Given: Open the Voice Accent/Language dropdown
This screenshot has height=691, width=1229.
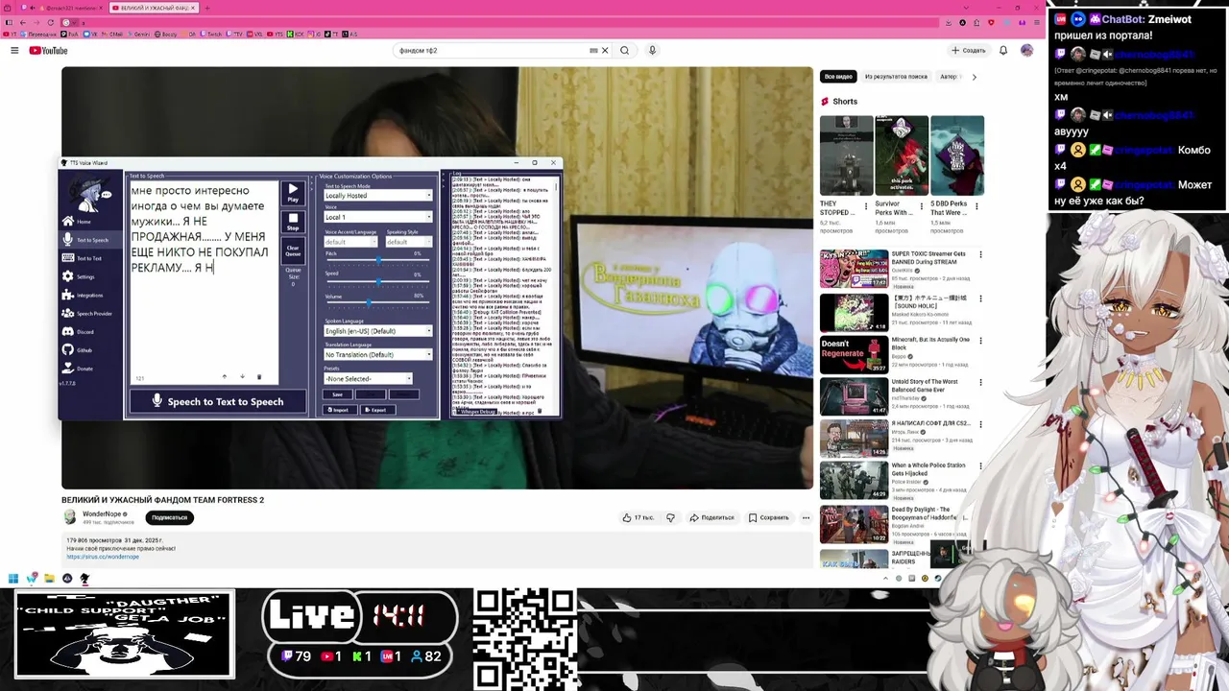Looking at the screenshot, I should click(351, 242).
